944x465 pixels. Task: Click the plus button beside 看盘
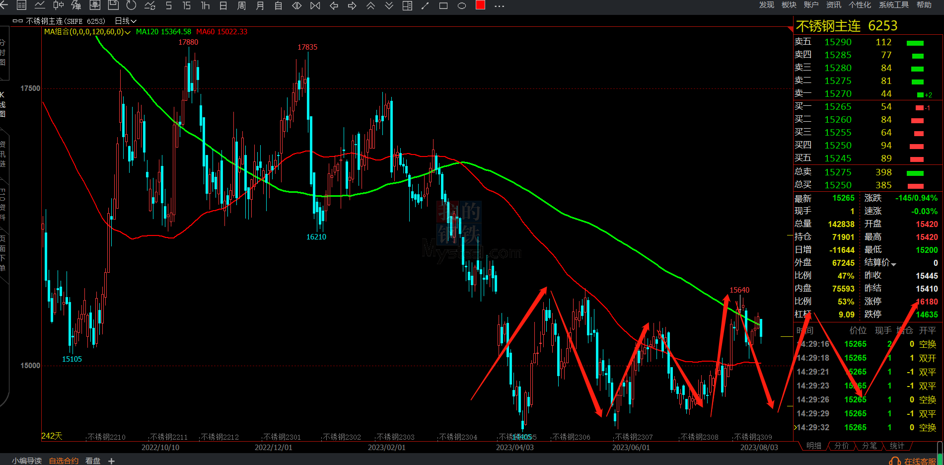pyautogui.click(x=112, y=461)
